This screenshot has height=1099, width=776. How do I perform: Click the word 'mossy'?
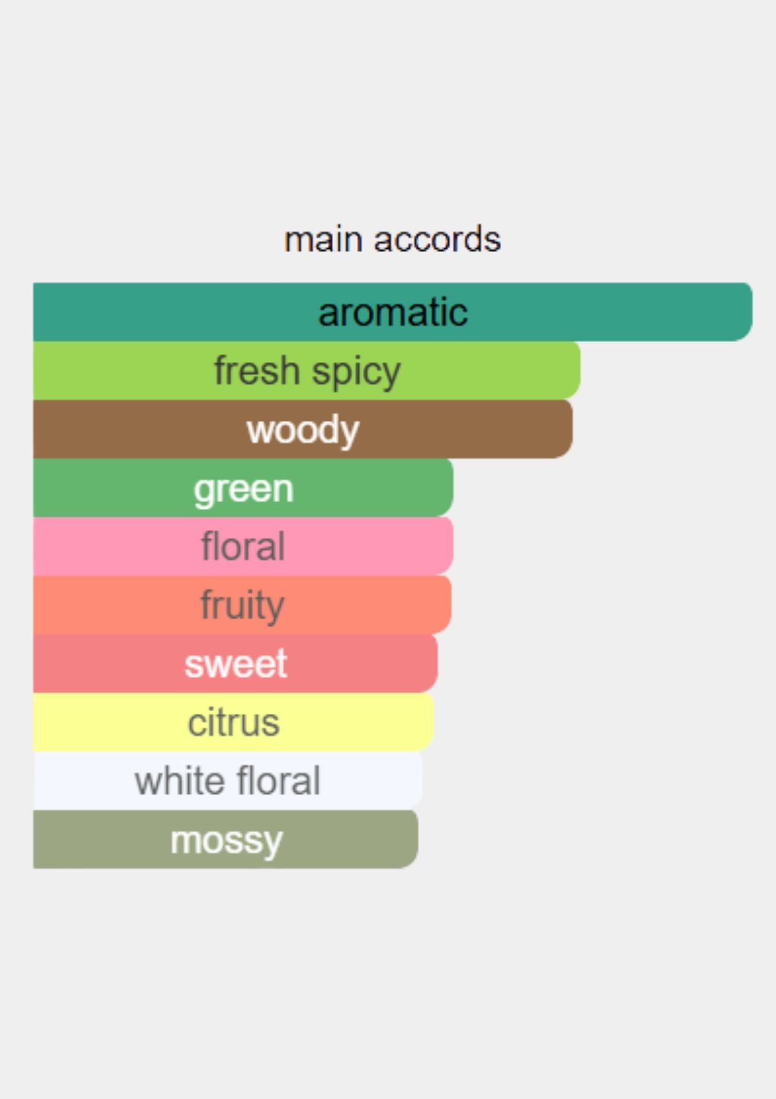[226, 840]
